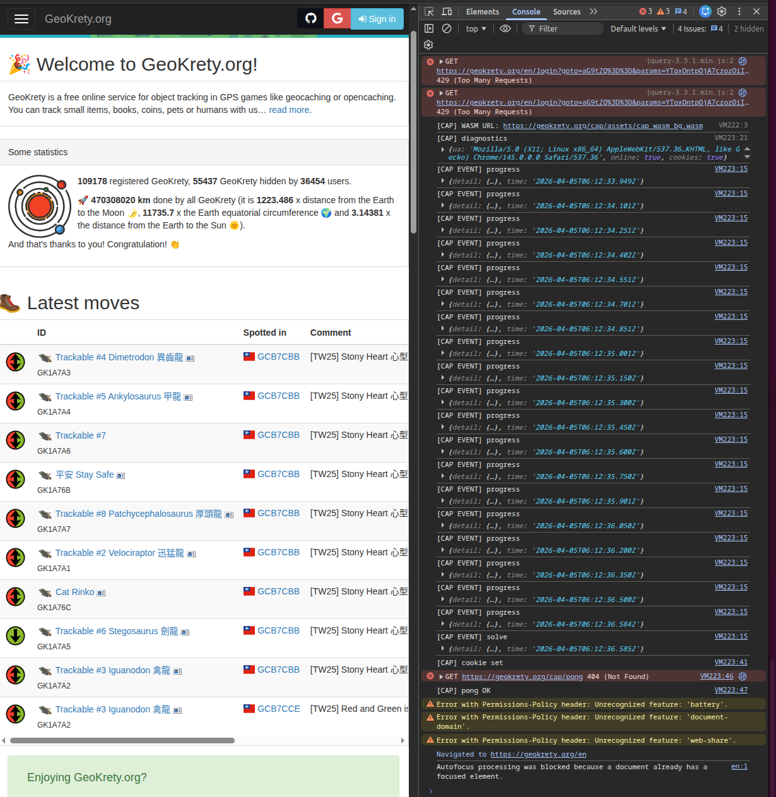Open the console settings gear
Image resolution: width=776 pixels, height=797 pixels.
tap(428, 45)
